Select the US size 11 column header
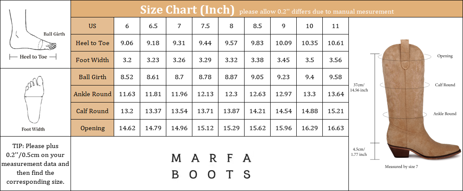This screenshot has height=191, width=463. pyautogui.click(x=336, y=26)
